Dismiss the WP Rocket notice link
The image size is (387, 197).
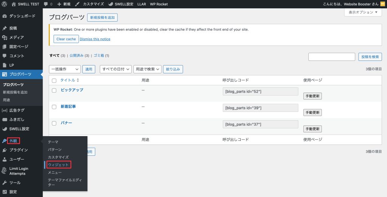click(x=95, y=39)
